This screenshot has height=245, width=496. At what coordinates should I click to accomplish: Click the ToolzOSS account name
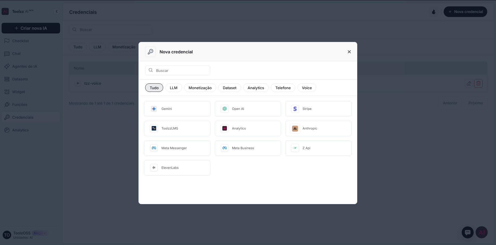coord(22,233)
